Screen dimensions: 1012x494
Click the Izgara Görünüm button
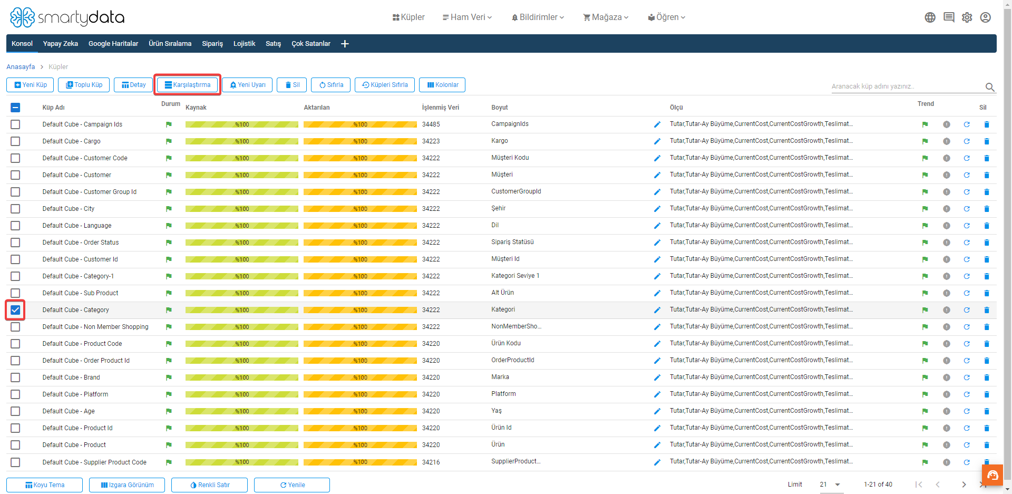127,485
